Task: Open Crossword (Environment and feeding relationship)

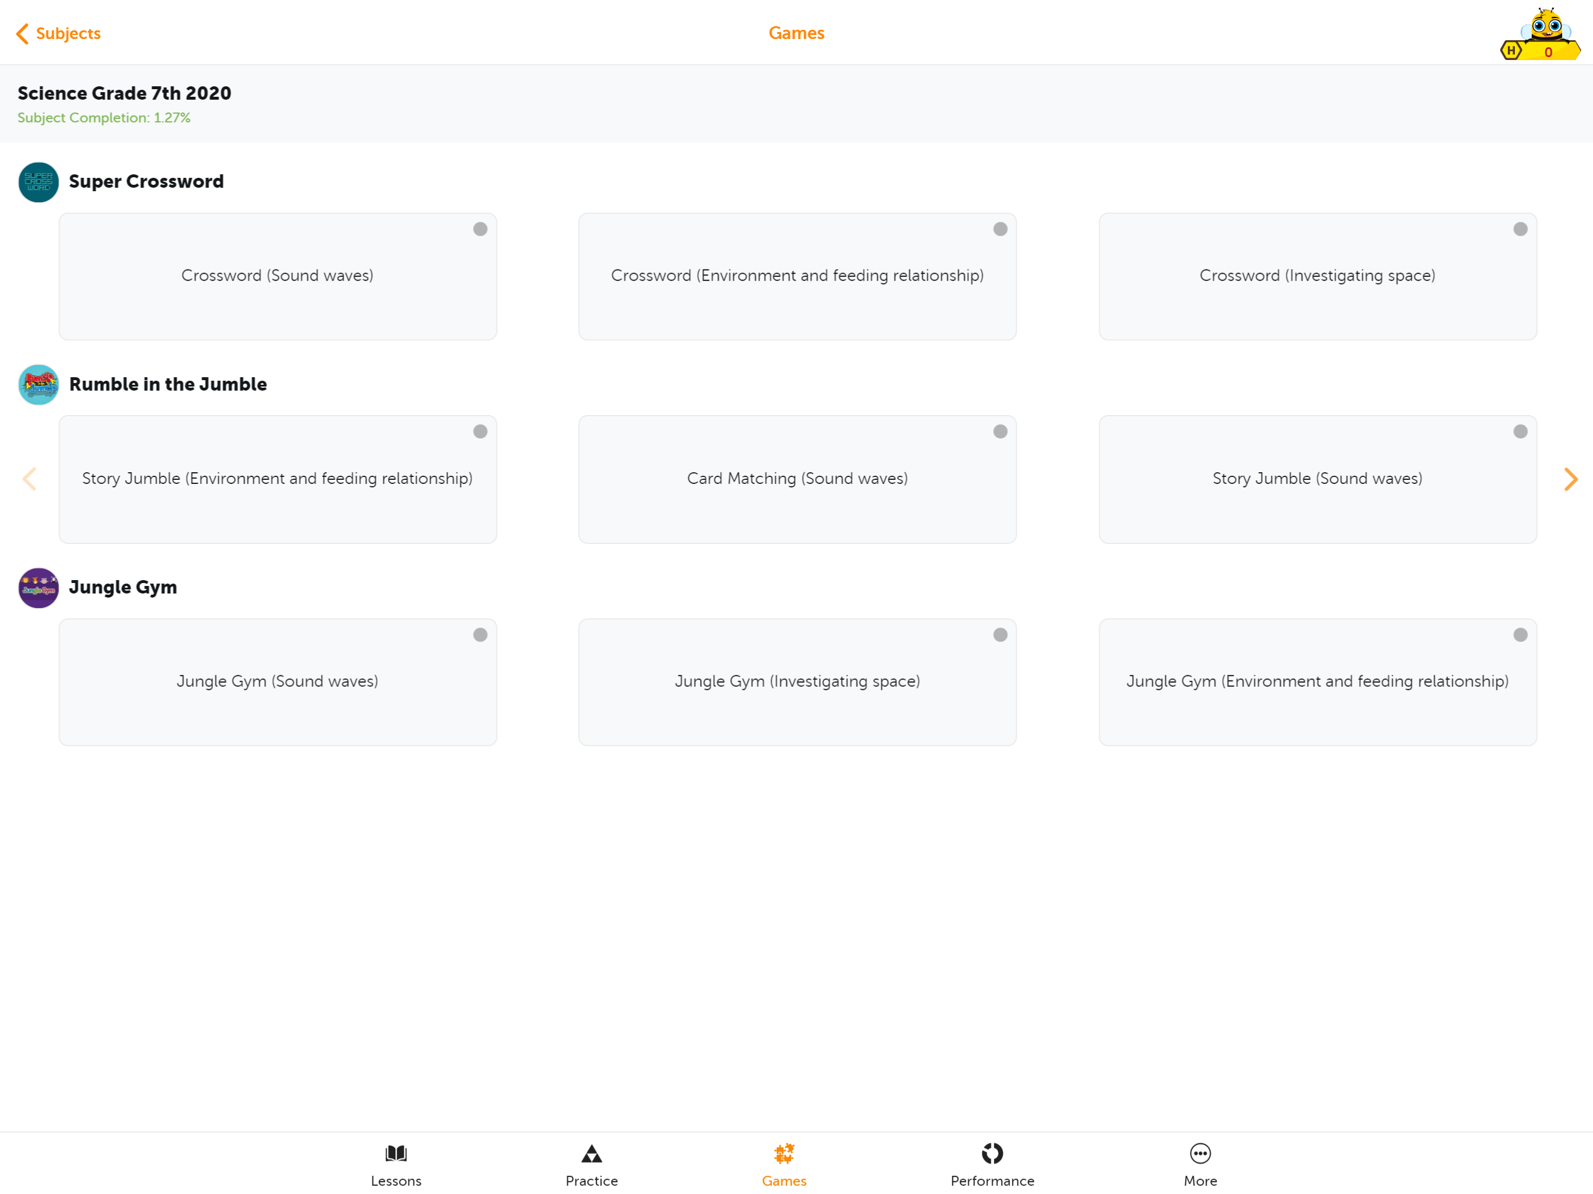Action: (797, 276)
